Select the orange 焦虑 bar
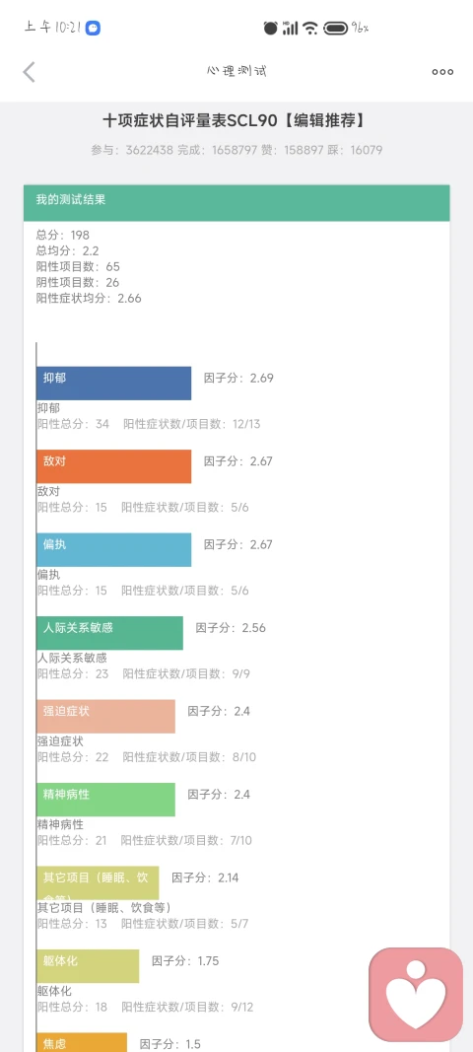Viewport: 473px width, 1052px height. [x=82, y=1042]
